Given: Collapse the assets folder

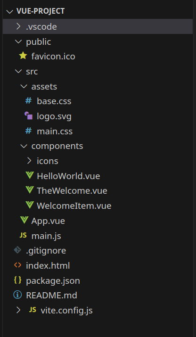Looking at the screenshot, I should point(24,86).
